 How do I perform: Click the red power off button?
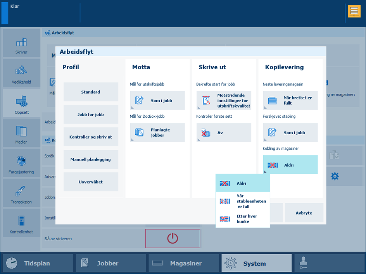173,238
